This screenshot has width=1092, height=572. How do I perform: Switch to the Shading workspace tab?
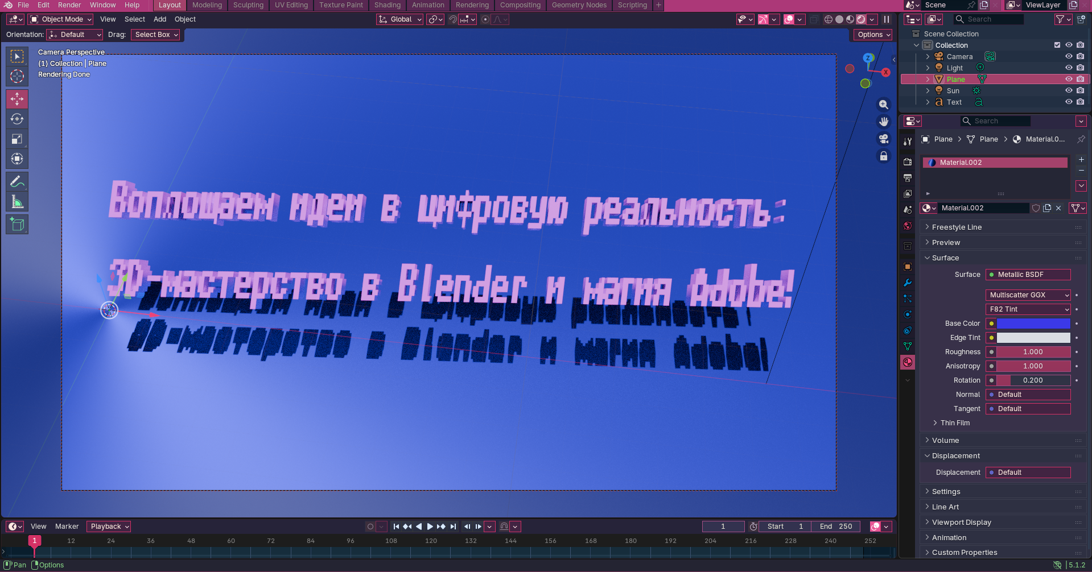(388, 5)
